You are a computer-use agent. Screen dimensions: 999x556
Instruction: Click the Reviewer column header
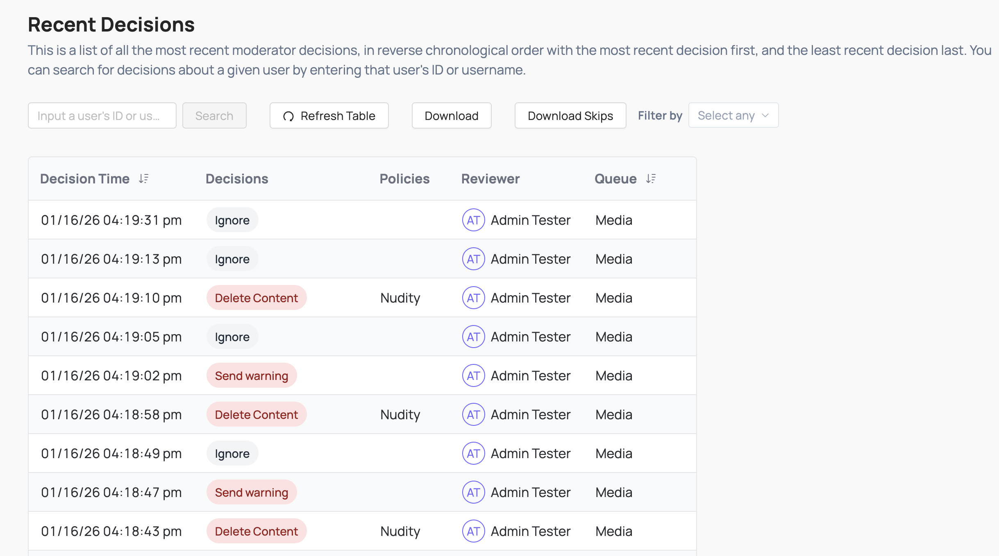[490, 179]
